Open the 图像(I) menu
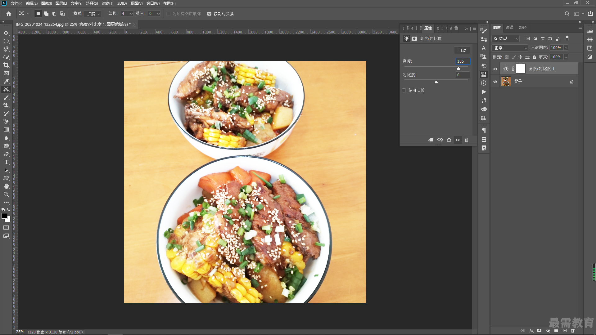This screenshot has height=335, width=596. tap(47, 3)
